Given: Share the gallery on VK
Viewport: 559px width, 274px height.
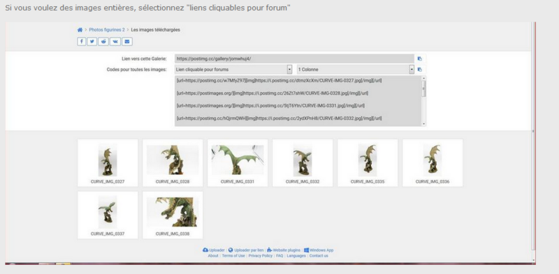Looking at the screenshot, I should click(x=115, y=42).
